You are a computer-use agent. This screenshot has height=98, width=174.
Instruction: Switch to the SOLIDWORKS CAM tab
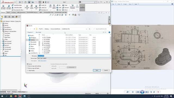pos(48,13)
